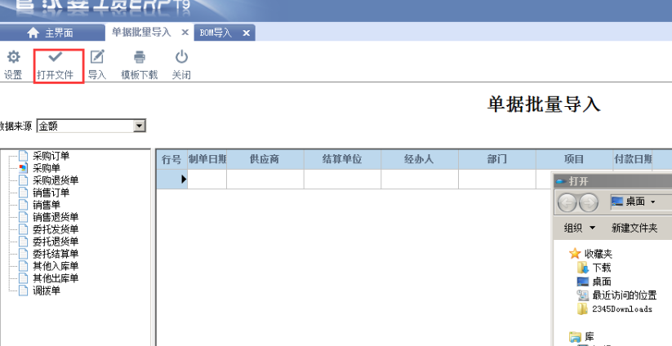Select 销售订单 in the tree
This screenshot has width=672, height=346.
[x=51, y=193]
